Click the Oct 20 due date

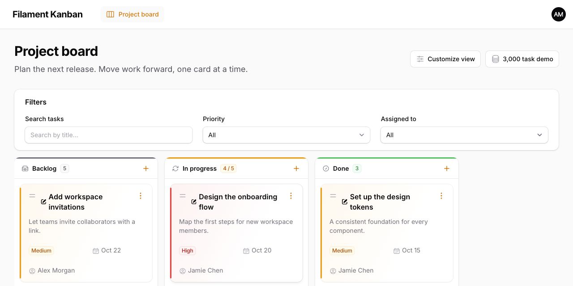click(261, 250)
